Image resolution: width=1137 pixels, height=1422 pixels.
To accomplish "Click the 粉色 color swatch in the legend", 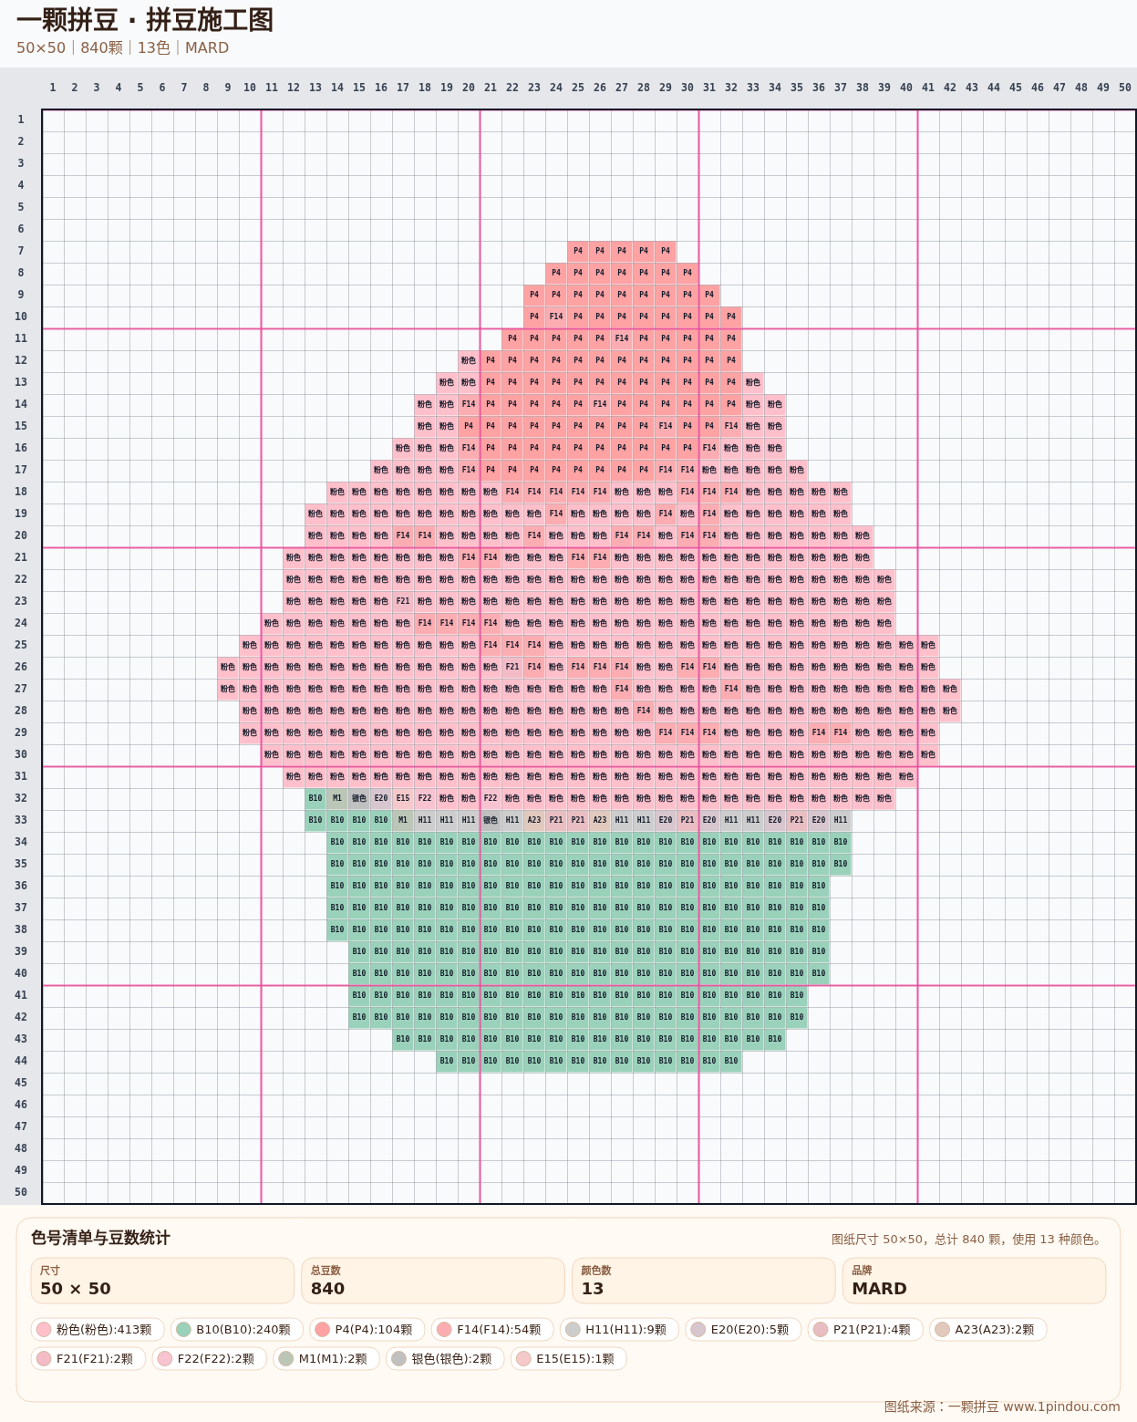I will point(44,1329).
